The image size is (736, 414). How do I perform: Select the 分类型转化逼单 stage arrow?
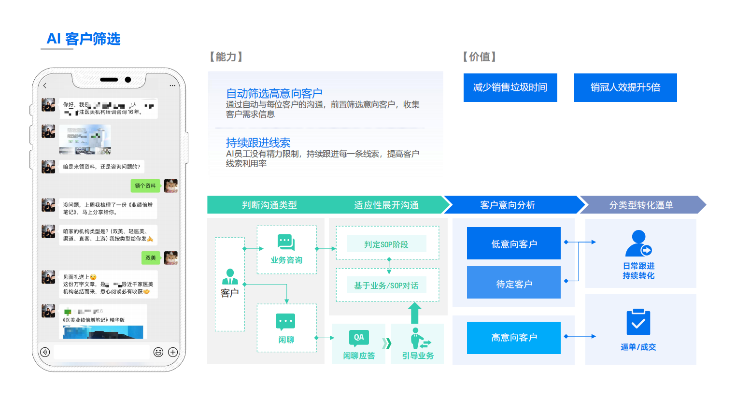[x=641, y=205]
